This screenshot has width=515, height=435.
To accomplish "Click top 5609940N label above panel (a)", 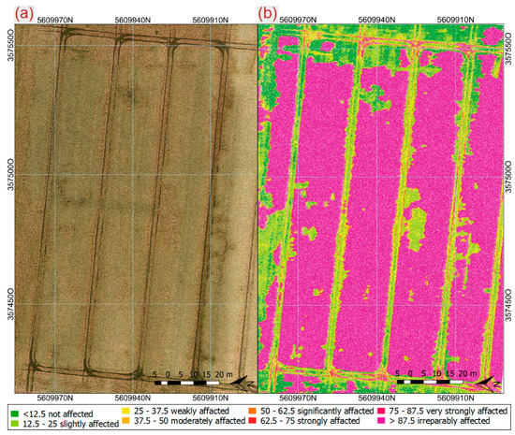I will 133,21.
